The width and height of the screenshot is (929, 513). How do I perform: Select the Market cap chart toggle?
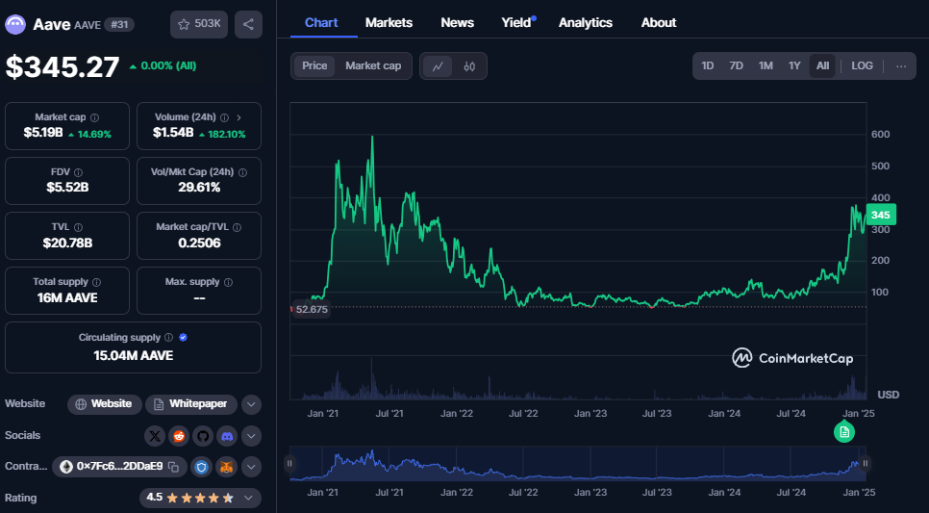(373, 65)
